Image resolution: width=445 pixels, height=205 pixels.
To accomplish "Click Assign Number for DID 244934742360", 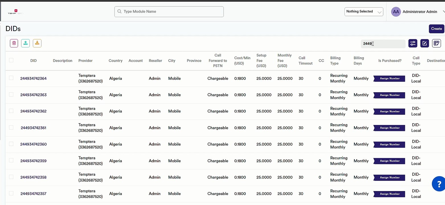I will (389, 144).
